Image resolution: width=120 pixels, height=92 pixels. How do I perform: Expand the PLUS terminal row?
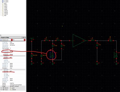click(x=1, y=90)
